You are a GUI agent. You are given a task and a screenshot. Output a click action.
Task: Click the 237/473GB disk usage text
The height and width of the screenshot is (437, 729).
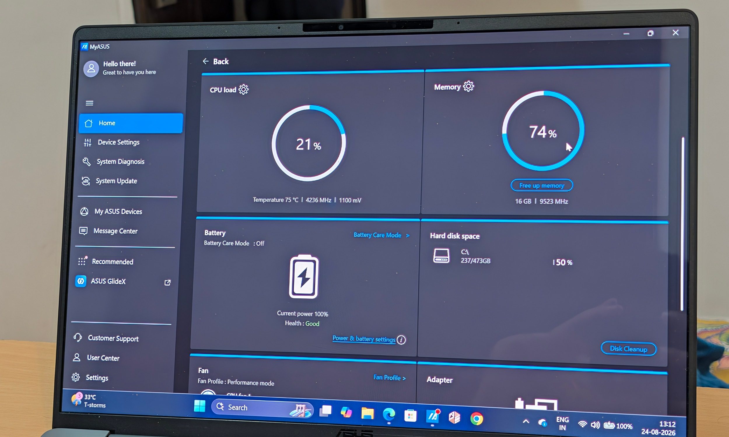[x=475, y=261]
